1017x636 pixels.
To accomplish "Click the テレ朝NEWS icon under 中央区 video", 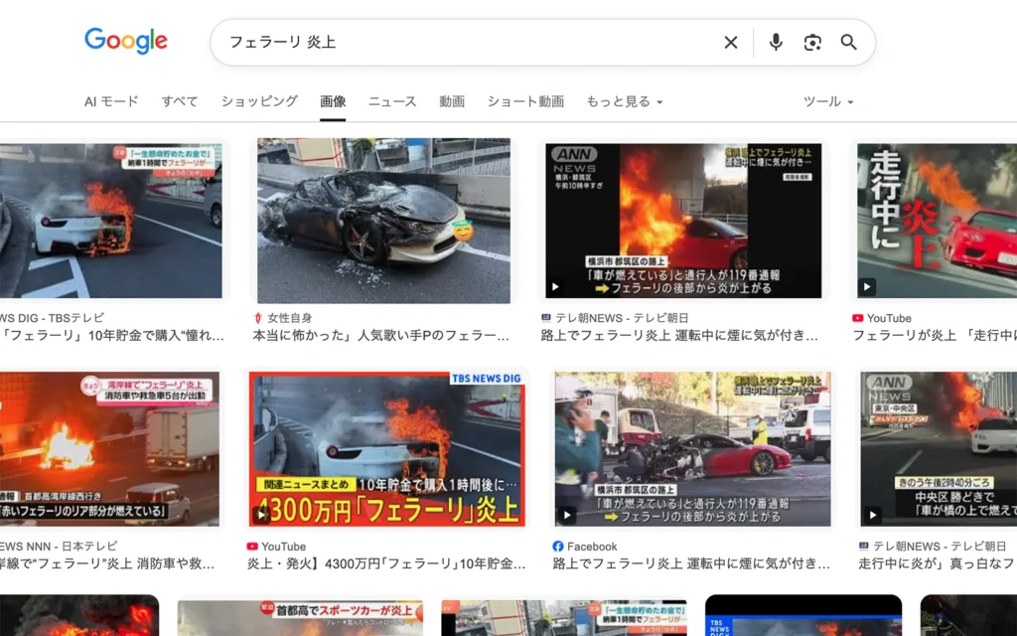I will pyautogui.click(x=864, y=547).
